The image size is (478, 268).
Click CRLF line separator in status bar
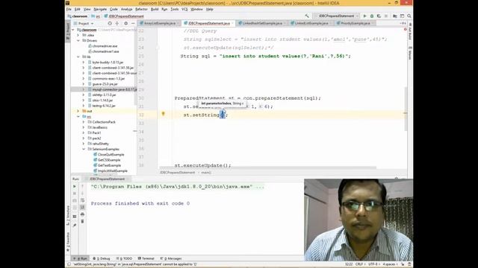pos(359,264)
